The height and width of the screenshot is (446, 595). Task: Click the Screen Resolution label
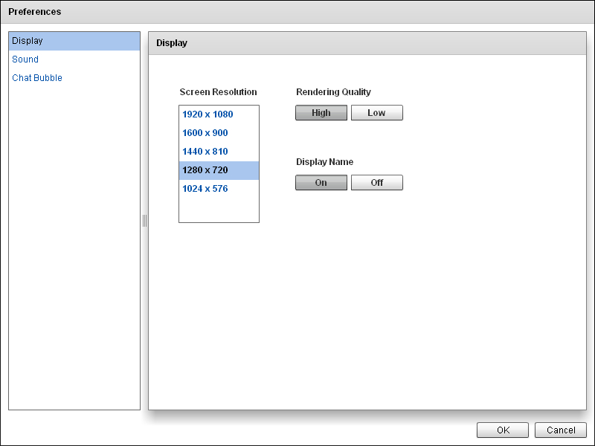[x=218, y=92]
